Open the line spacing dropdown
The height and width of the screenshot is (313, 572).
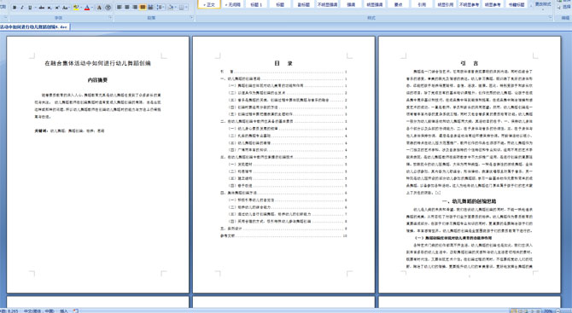pos(161,8)
